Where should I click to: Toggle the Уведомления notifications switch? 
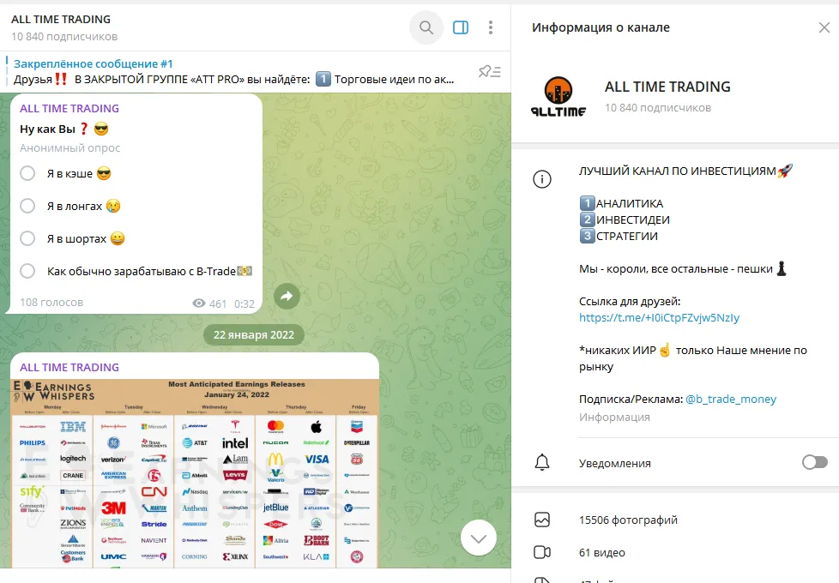[814, 462]
